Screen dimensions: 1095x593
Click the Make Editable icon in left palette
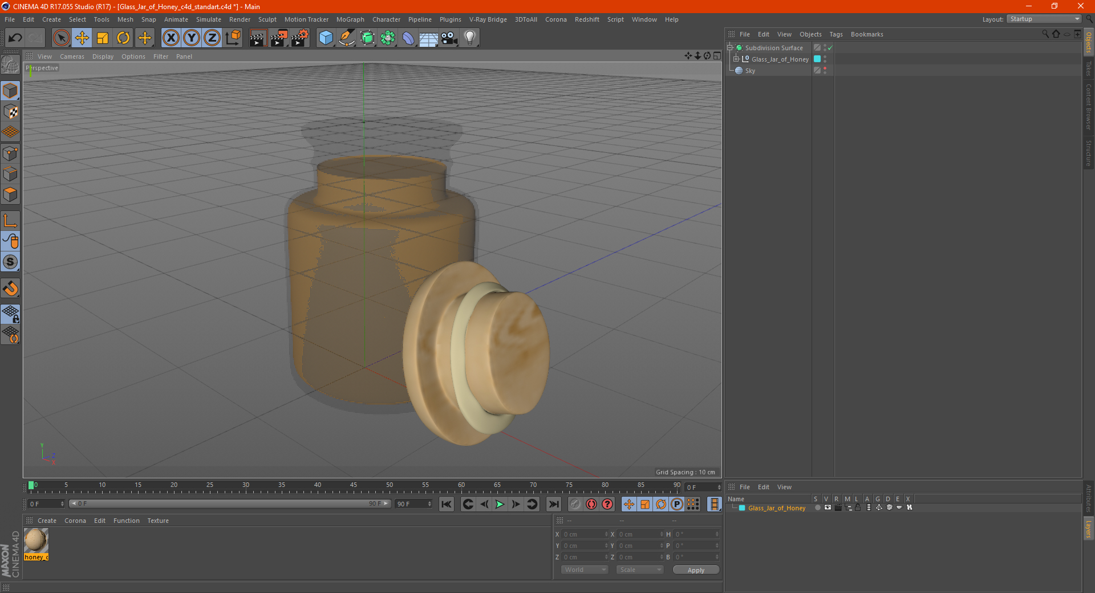point(10,64)
